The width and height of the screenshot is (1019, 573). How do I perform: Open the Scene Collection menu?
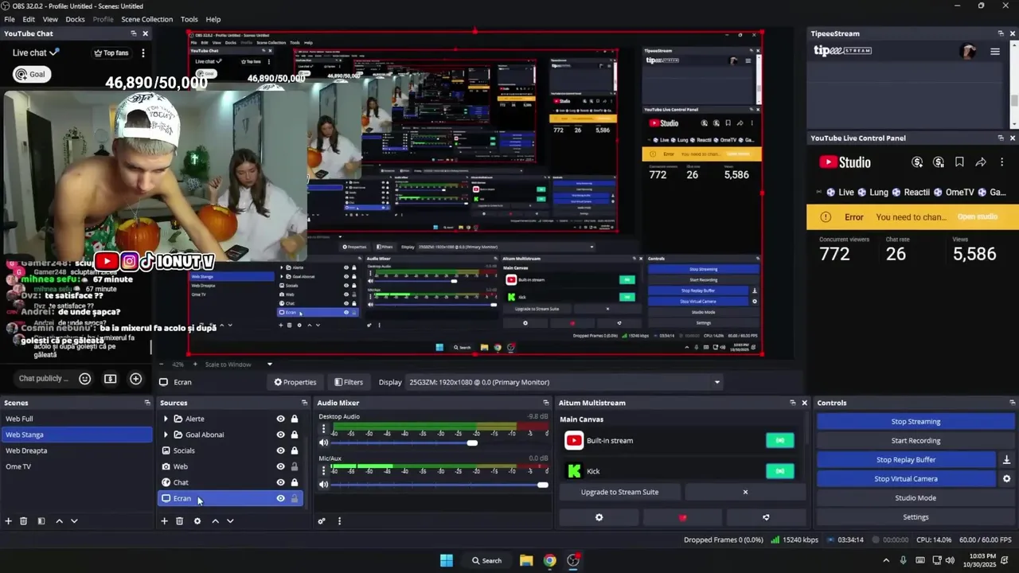pos(146,19)
